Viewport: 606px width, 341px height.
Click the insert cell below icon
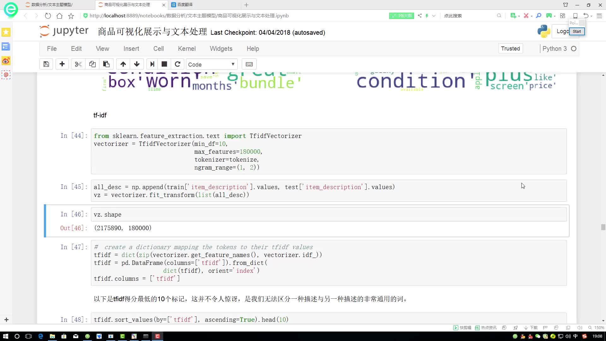pos(62,64)
